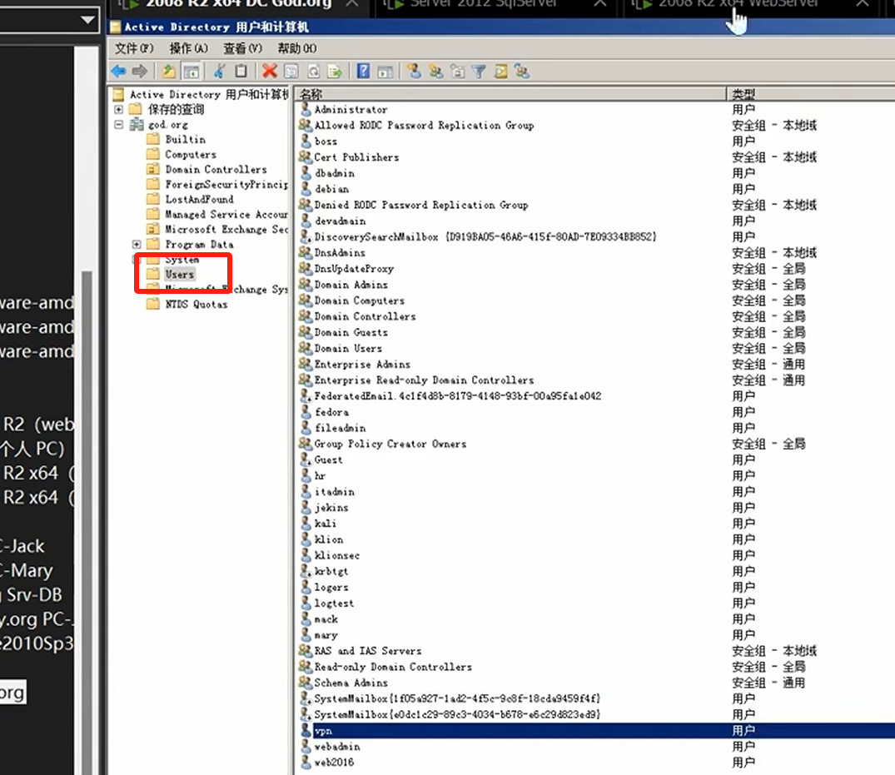Viewport: 895px width, 775px height.
Task: Switch to 2008 R2 x64 DC God.org tab
Action: pos(239,4)
